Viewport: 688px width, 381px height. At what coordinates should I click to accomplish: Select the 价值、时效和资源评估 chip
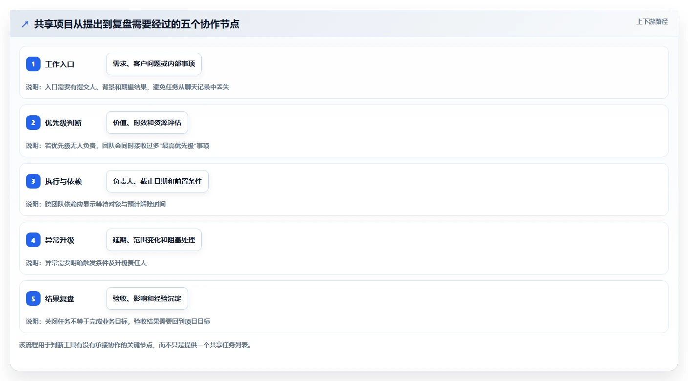pyautogui.click(x=147, y=123)
